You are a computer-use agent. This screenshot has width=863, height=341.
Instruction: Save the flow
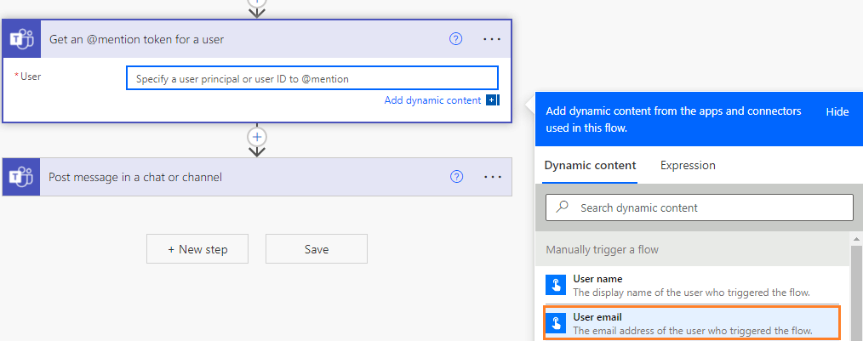317,249
